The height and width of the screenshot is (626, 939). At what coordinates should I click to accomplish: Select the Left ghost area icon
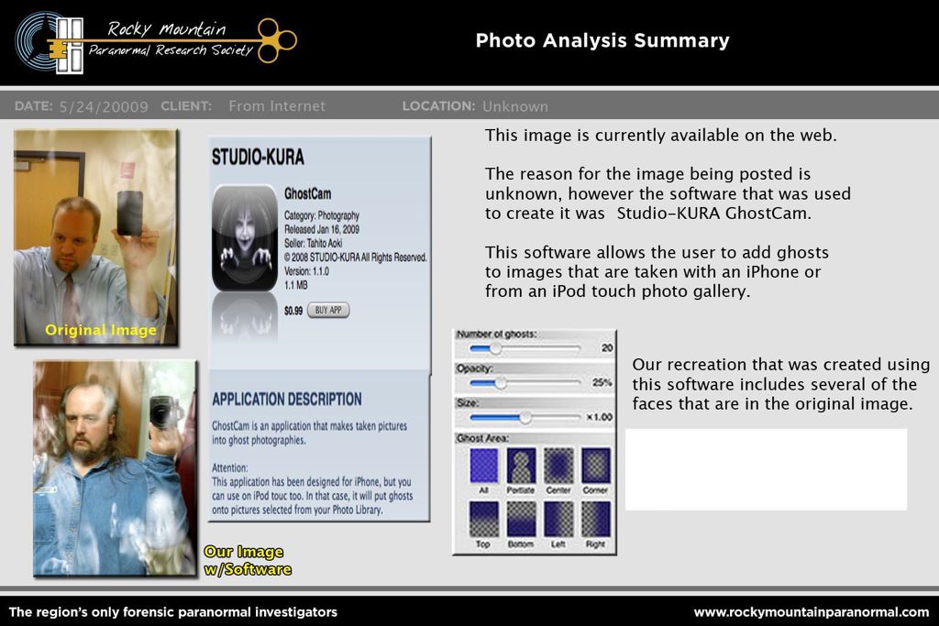pyautogui.click(x=558, y=519)
